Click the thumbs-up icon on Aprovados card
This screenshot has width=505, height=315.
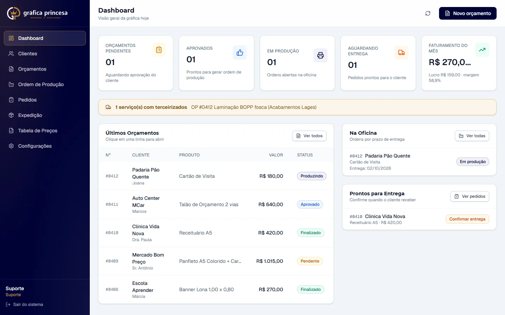click(x=240, y=52)
